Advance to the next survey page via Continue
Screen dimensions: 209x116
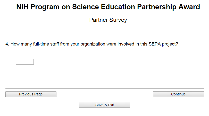point(178,94)
